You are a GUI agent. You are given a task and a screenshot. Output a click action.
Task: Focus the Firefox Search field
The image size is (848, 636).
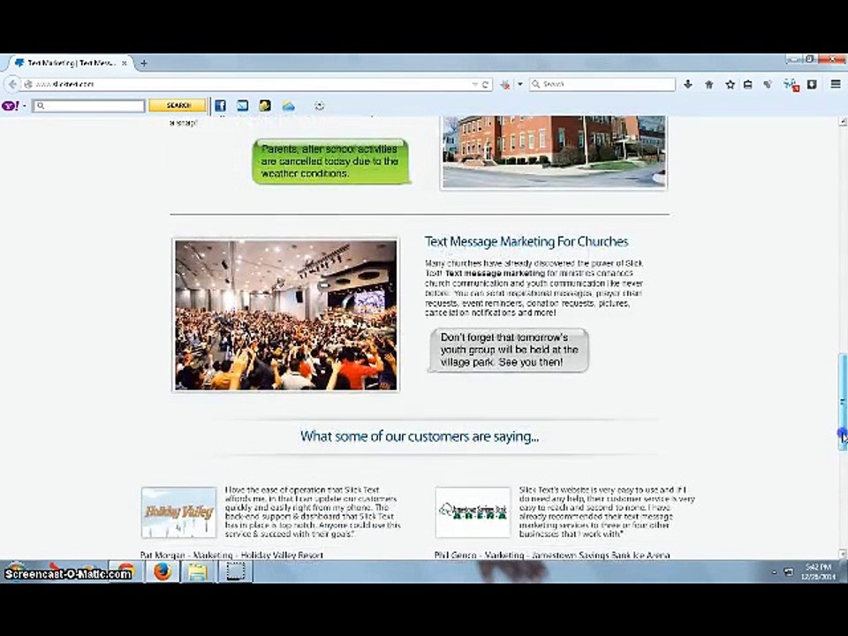(x=602, y=85)
